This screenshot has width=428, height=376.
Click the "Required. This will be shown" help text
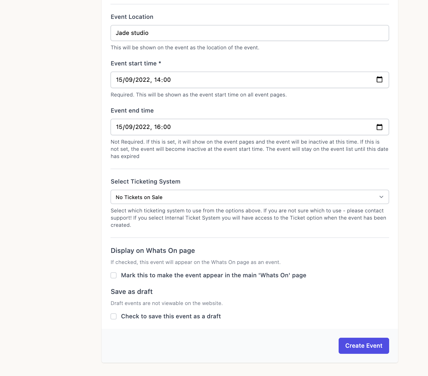pos(199,95)
